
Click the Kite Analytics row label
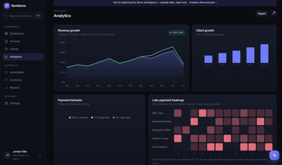(160, 147)
